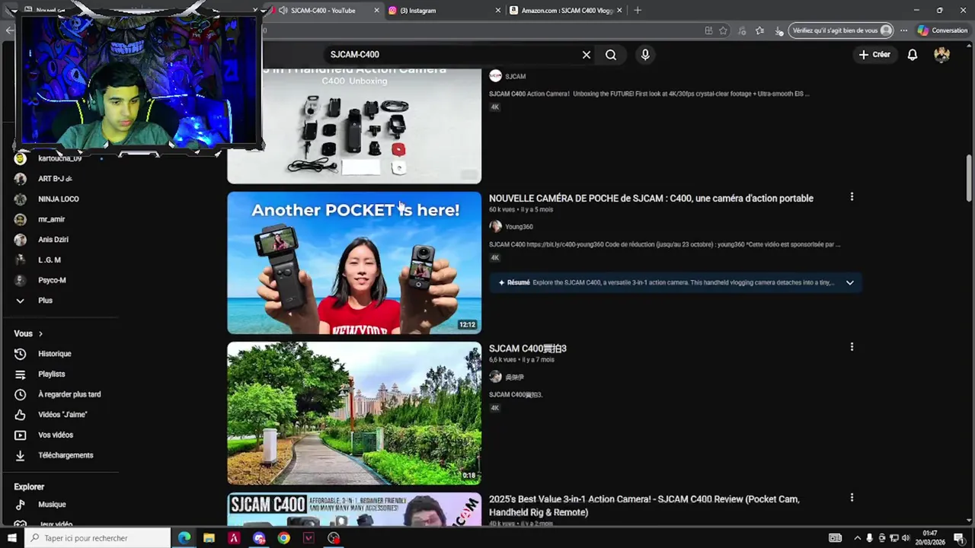975x548 pixels.
Task: Show hidden system tray icons
Action: (858, 538)
